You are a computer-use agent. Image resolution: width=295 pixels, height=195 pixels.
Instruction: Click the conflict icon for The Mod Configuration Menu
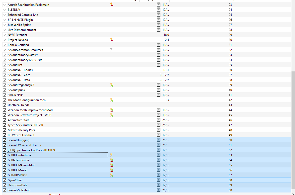112,100
